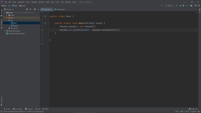Viewport: 201px width, 113px height.
Task: Open the Analyze menu
Action: 34,2
